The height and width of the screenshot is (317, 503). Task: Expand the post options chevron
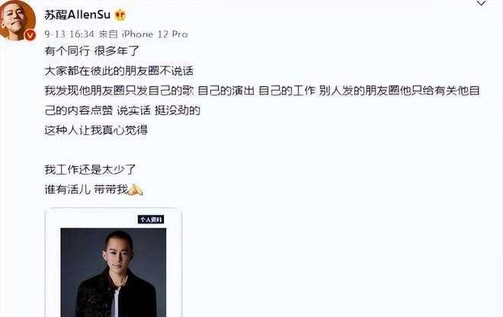point(481,3)
